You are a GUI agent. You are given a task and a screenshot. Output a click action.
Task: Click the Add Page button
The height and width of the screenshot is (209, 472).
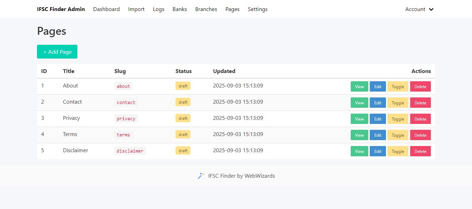pos(57,52)
